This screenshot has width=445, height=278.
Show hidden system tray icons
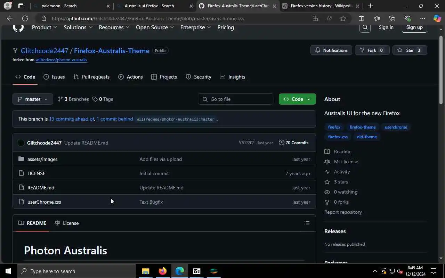[x=375, y=271]
